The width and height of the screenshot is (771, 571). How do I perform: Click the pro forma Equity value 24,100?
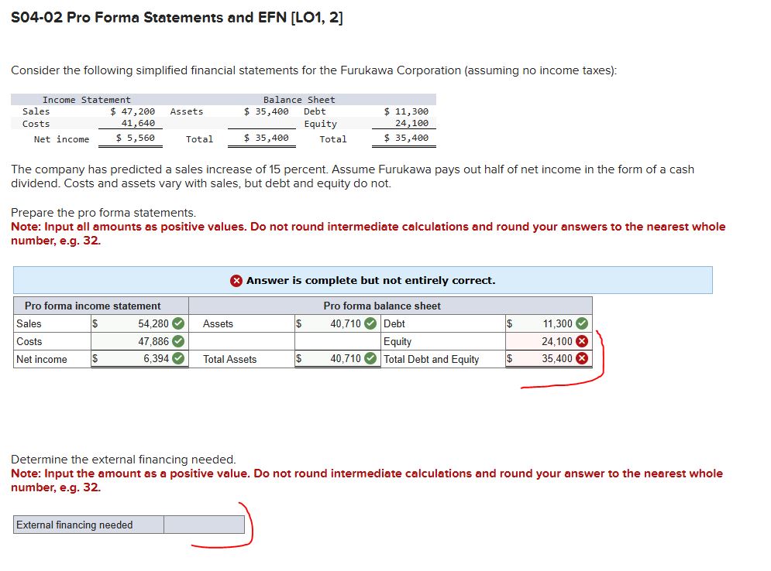557,341
